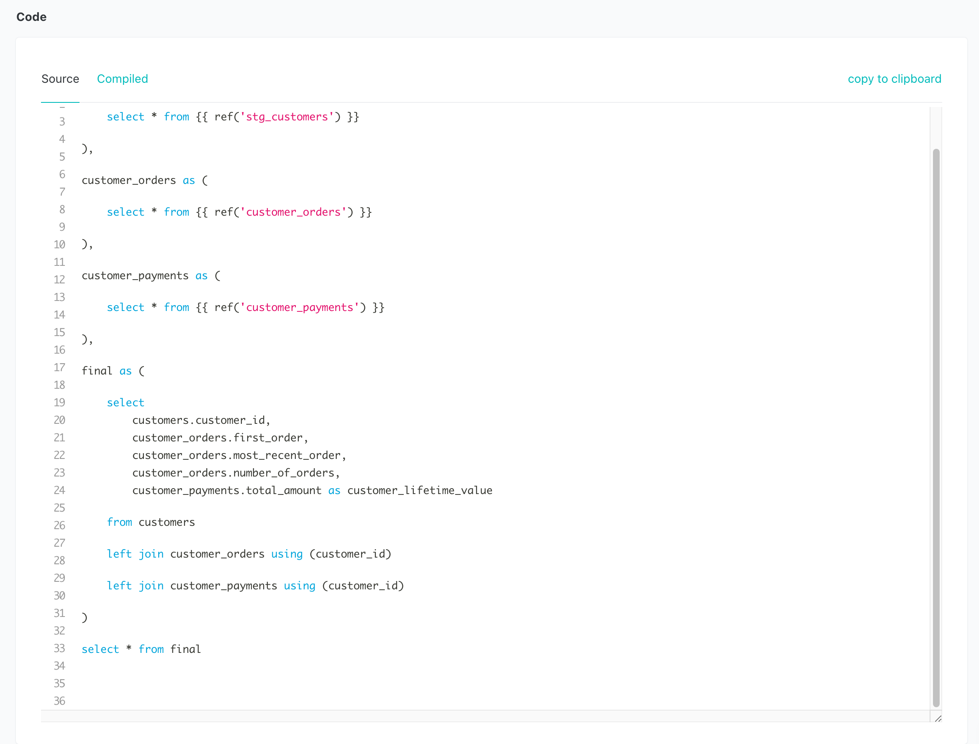Select the Source tab

point(60,79)
